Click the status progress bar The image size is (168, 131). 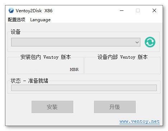pos(84,88)
